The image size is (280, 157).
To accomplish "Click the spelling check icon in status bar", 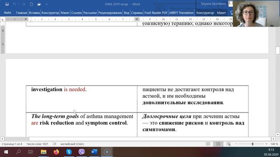I will (x=54, y=144).
